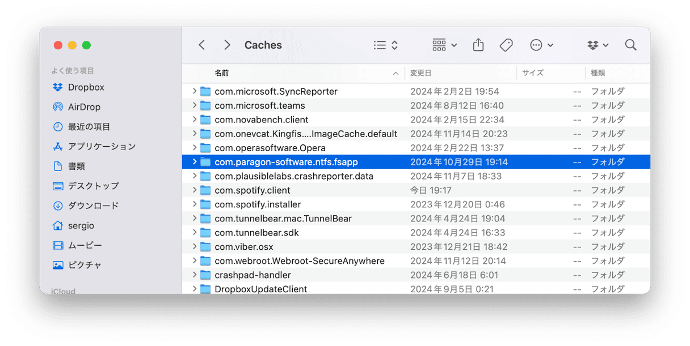690x346 pixels.
Task: Open the group-by grid dropdown
Action: (x=444, y=45)
